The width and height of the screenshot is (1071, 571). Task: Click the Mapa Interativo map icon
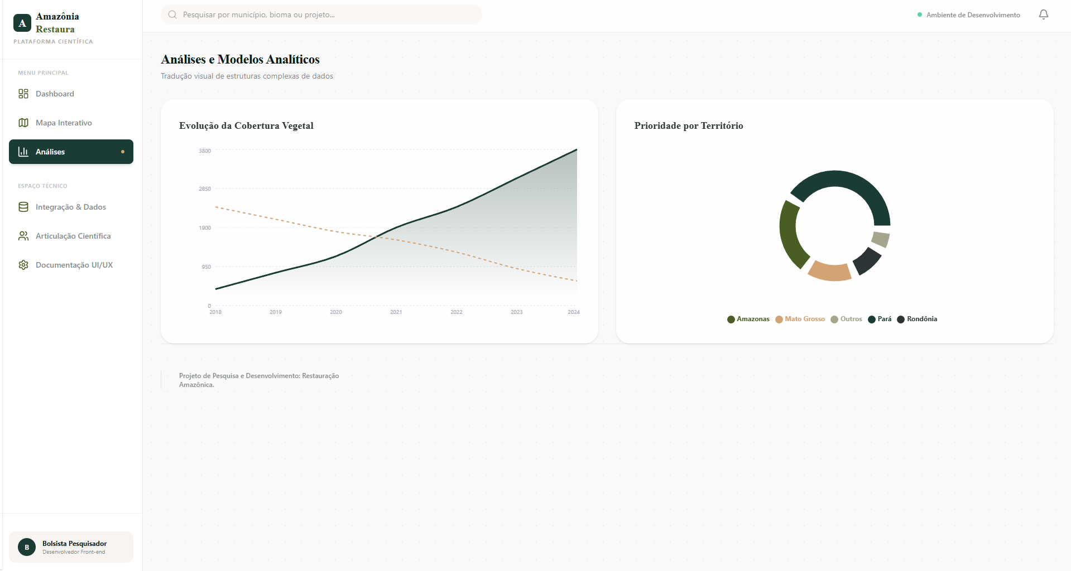[23, 123]
